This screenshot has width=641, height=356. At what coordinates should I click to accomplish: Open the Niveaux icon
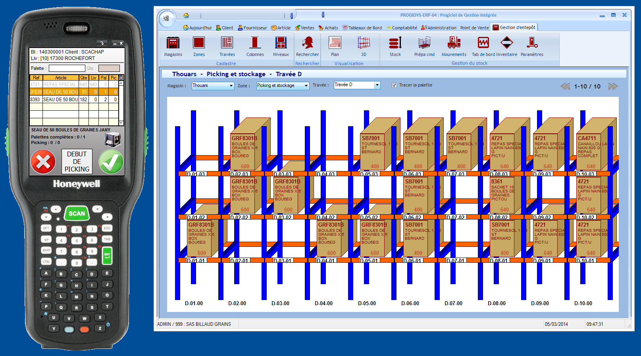click(x=281, y=43)
